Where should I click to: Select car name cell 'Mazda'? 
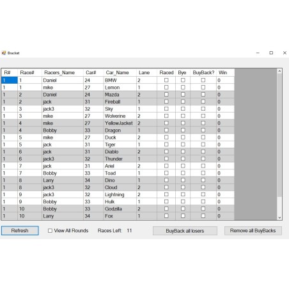(x=120, y=95)
